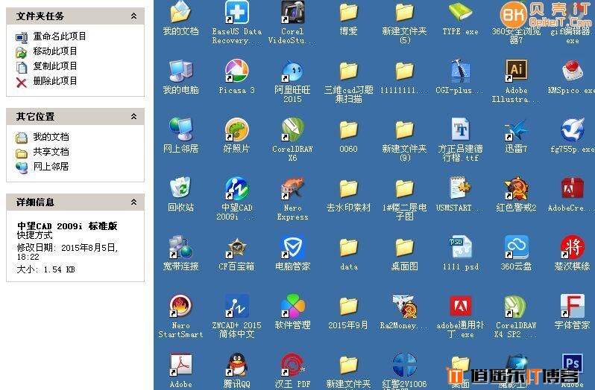Click the 三维cad习题集扫描 folder
Image resolution: width=595 pixels, height=390 pixels.
tap(348, 71)
